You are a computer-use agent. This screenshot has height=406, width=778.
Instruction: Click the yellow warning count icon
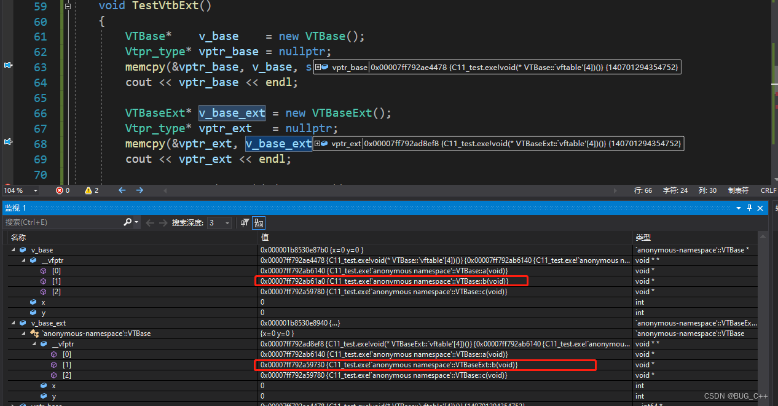(x=88, y=190)
